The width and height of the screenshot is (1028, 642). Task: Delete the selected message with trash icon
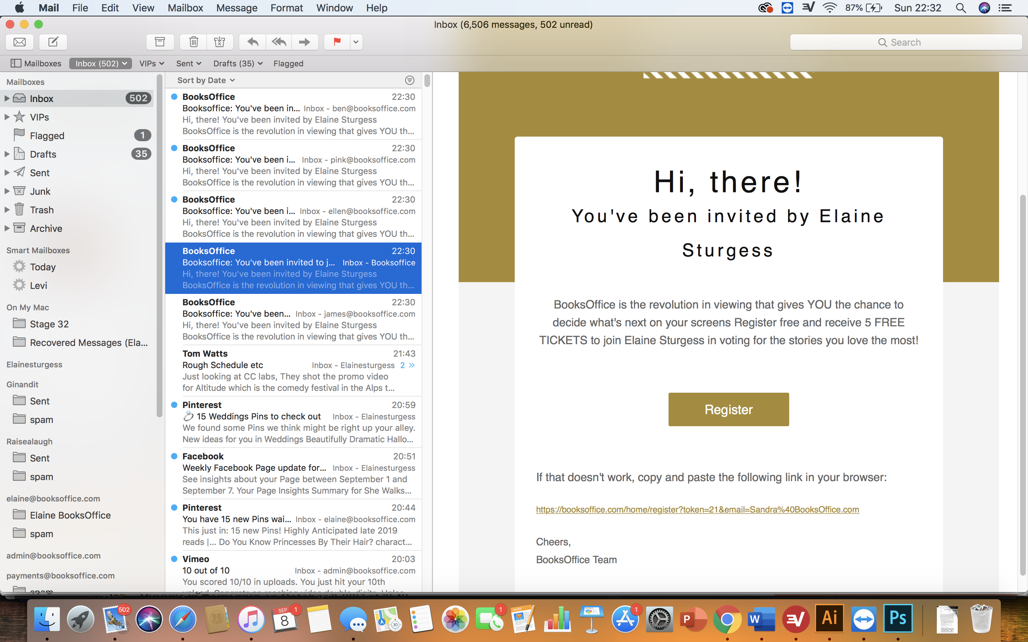tap(194, 42)
